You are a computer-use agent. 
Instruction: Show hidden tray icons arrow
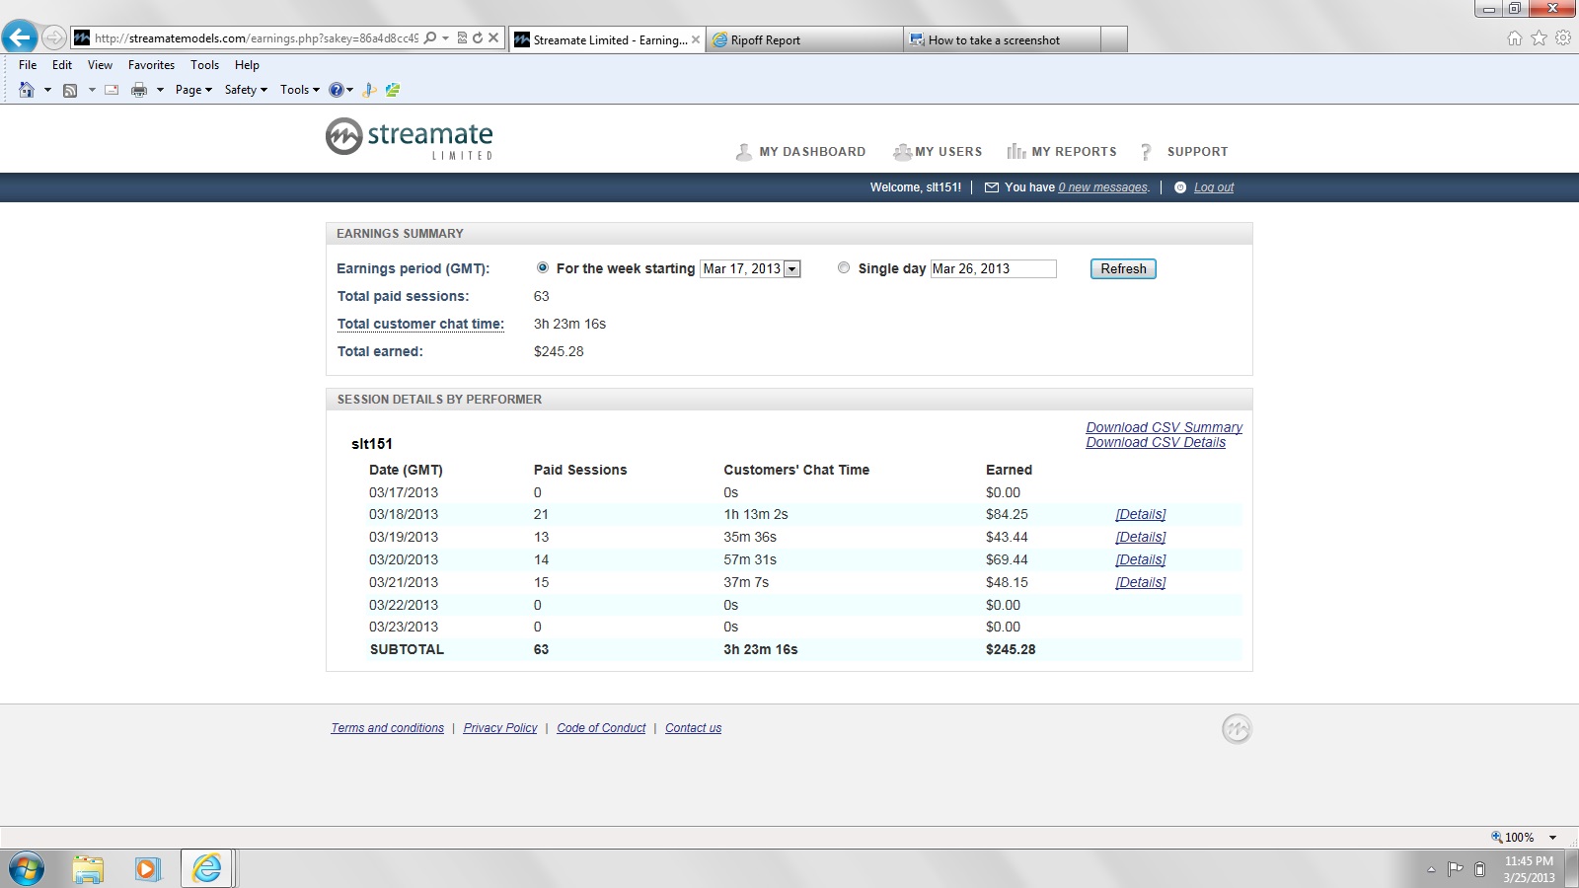1431,869
